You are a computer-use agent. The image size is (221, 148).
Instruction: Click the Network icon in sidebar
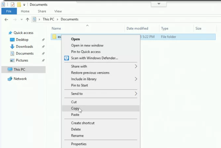[10, 79]
